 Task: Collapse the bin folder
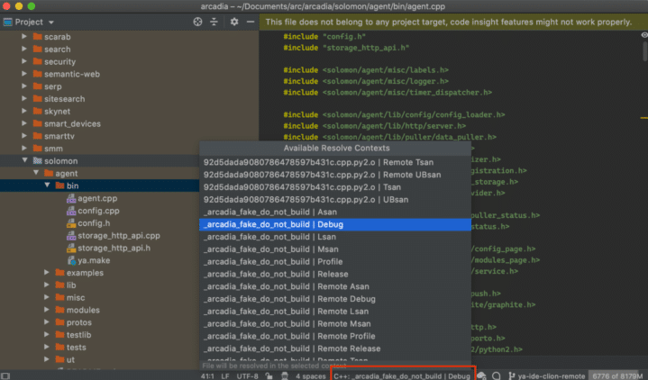point(46,185)
